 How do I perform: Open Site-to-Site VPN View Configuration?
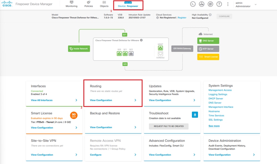coord(42,155)
